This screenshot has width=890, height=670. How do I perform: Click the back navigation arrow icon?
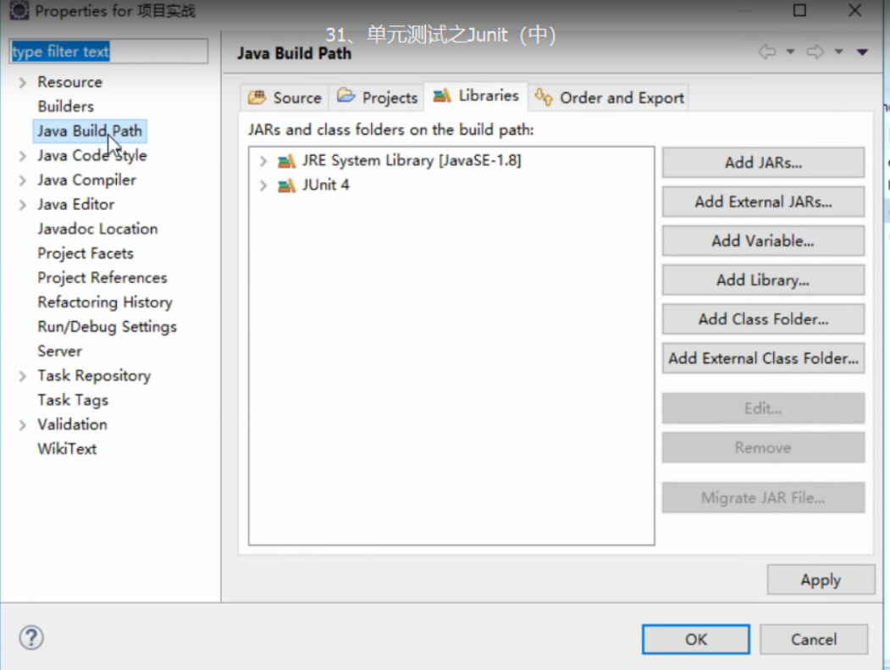pos(767,53)
